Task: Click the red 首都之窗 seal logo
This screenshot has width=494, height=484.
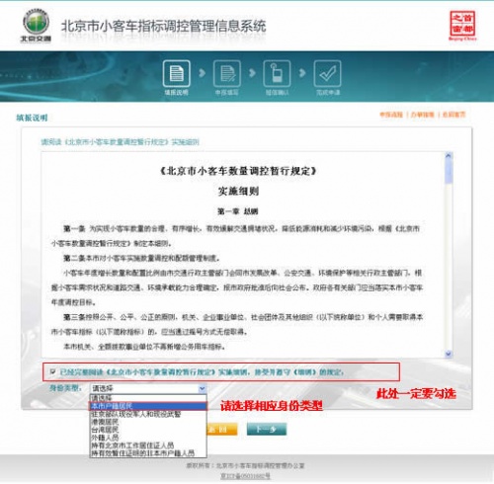Action: click(462, 25)
